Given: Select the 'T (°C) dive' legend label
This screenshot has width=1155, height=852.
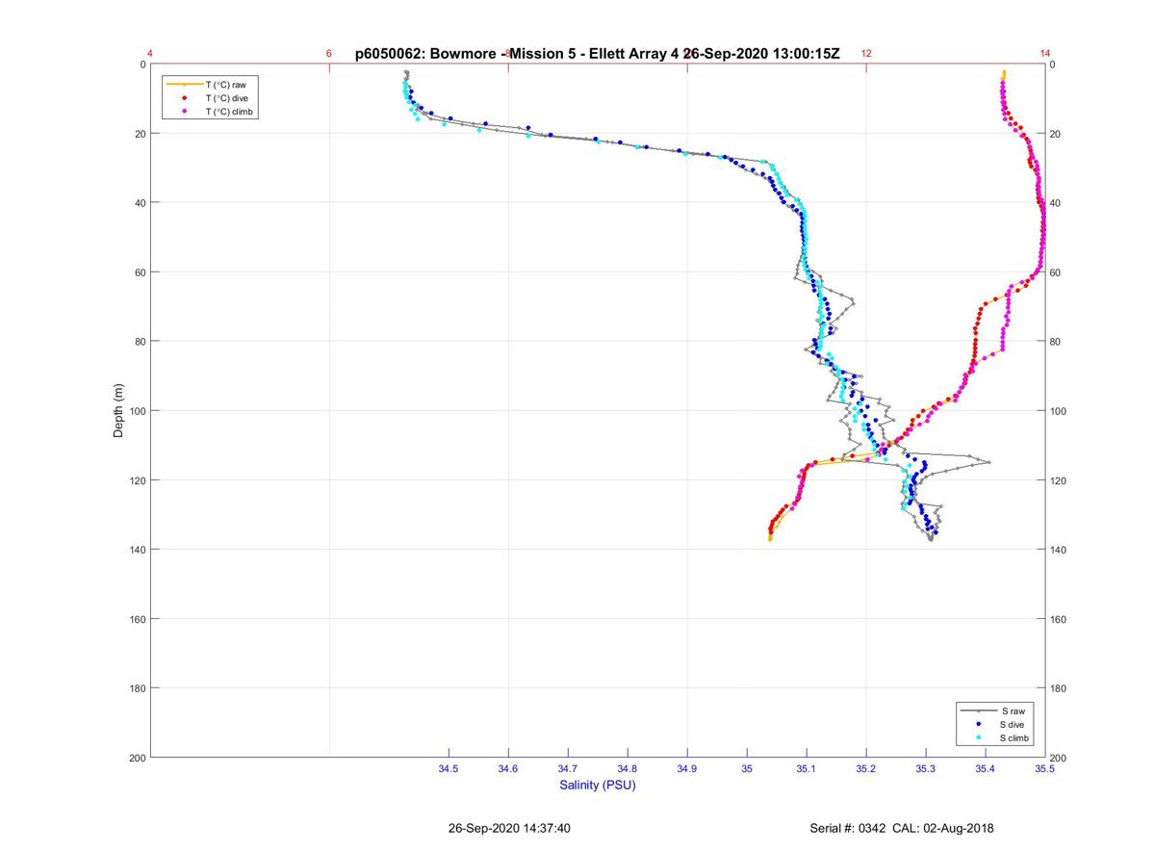Looking at the screenshot, I should [227, 98].
